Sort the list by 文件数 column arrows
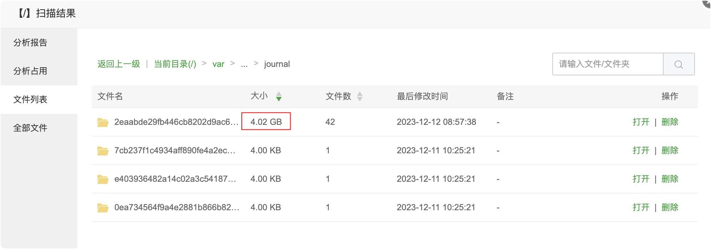The width and height of the screenshot is (711, 249). (360, 96)
